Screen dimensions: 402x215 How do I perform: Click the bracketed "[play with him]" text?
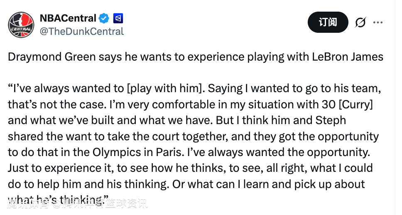pyautogui.click(x=164, y=88)
